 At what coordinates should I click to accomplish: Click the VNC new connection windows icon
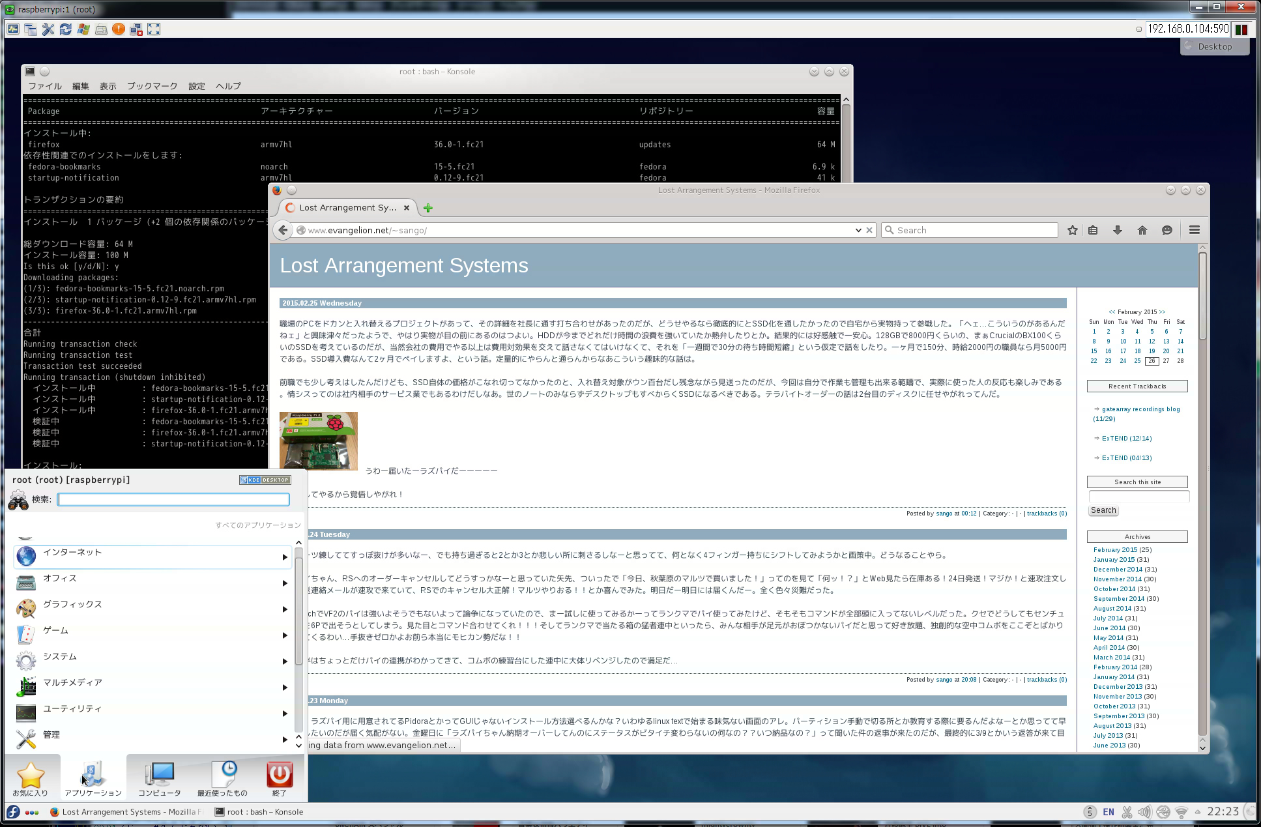coord(31,29)
